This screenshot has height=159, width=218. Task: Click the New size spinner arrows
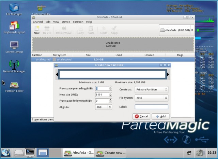tap(110, 95)
